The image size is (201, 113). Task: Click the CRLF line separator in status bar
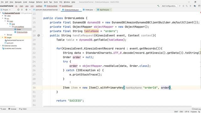pyautogui.click(x=181, y=112)
